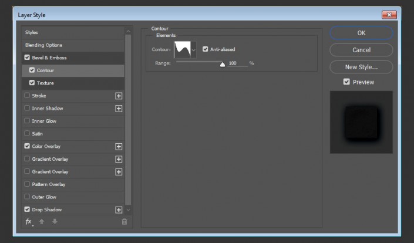Viewport: 414px width, 243px height.
Task: Click the styles list scroll-down arrow
Action: point(129,210)
